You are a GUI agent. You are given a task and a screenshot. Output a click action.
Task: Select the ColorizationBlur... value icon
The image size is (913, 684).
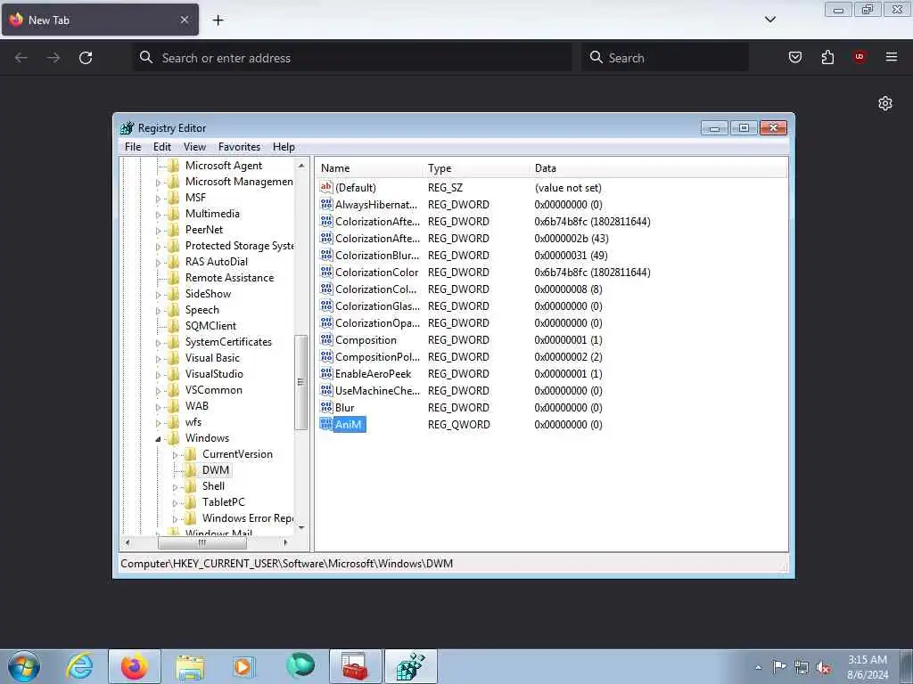coord(326,255)
